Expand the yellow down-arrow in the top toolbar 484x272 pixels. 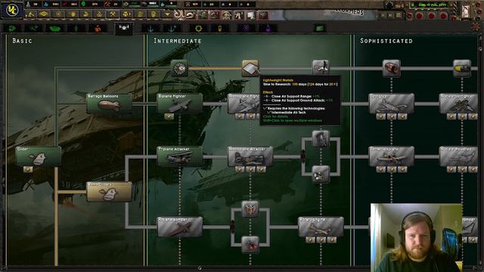(x=167, y=14)
